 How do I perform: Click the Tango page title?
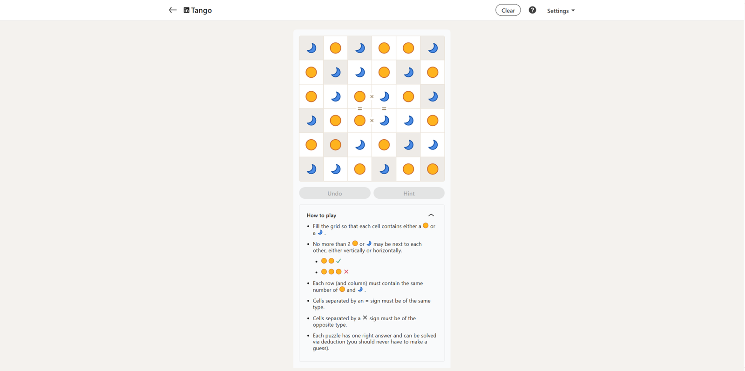point(201,10)
